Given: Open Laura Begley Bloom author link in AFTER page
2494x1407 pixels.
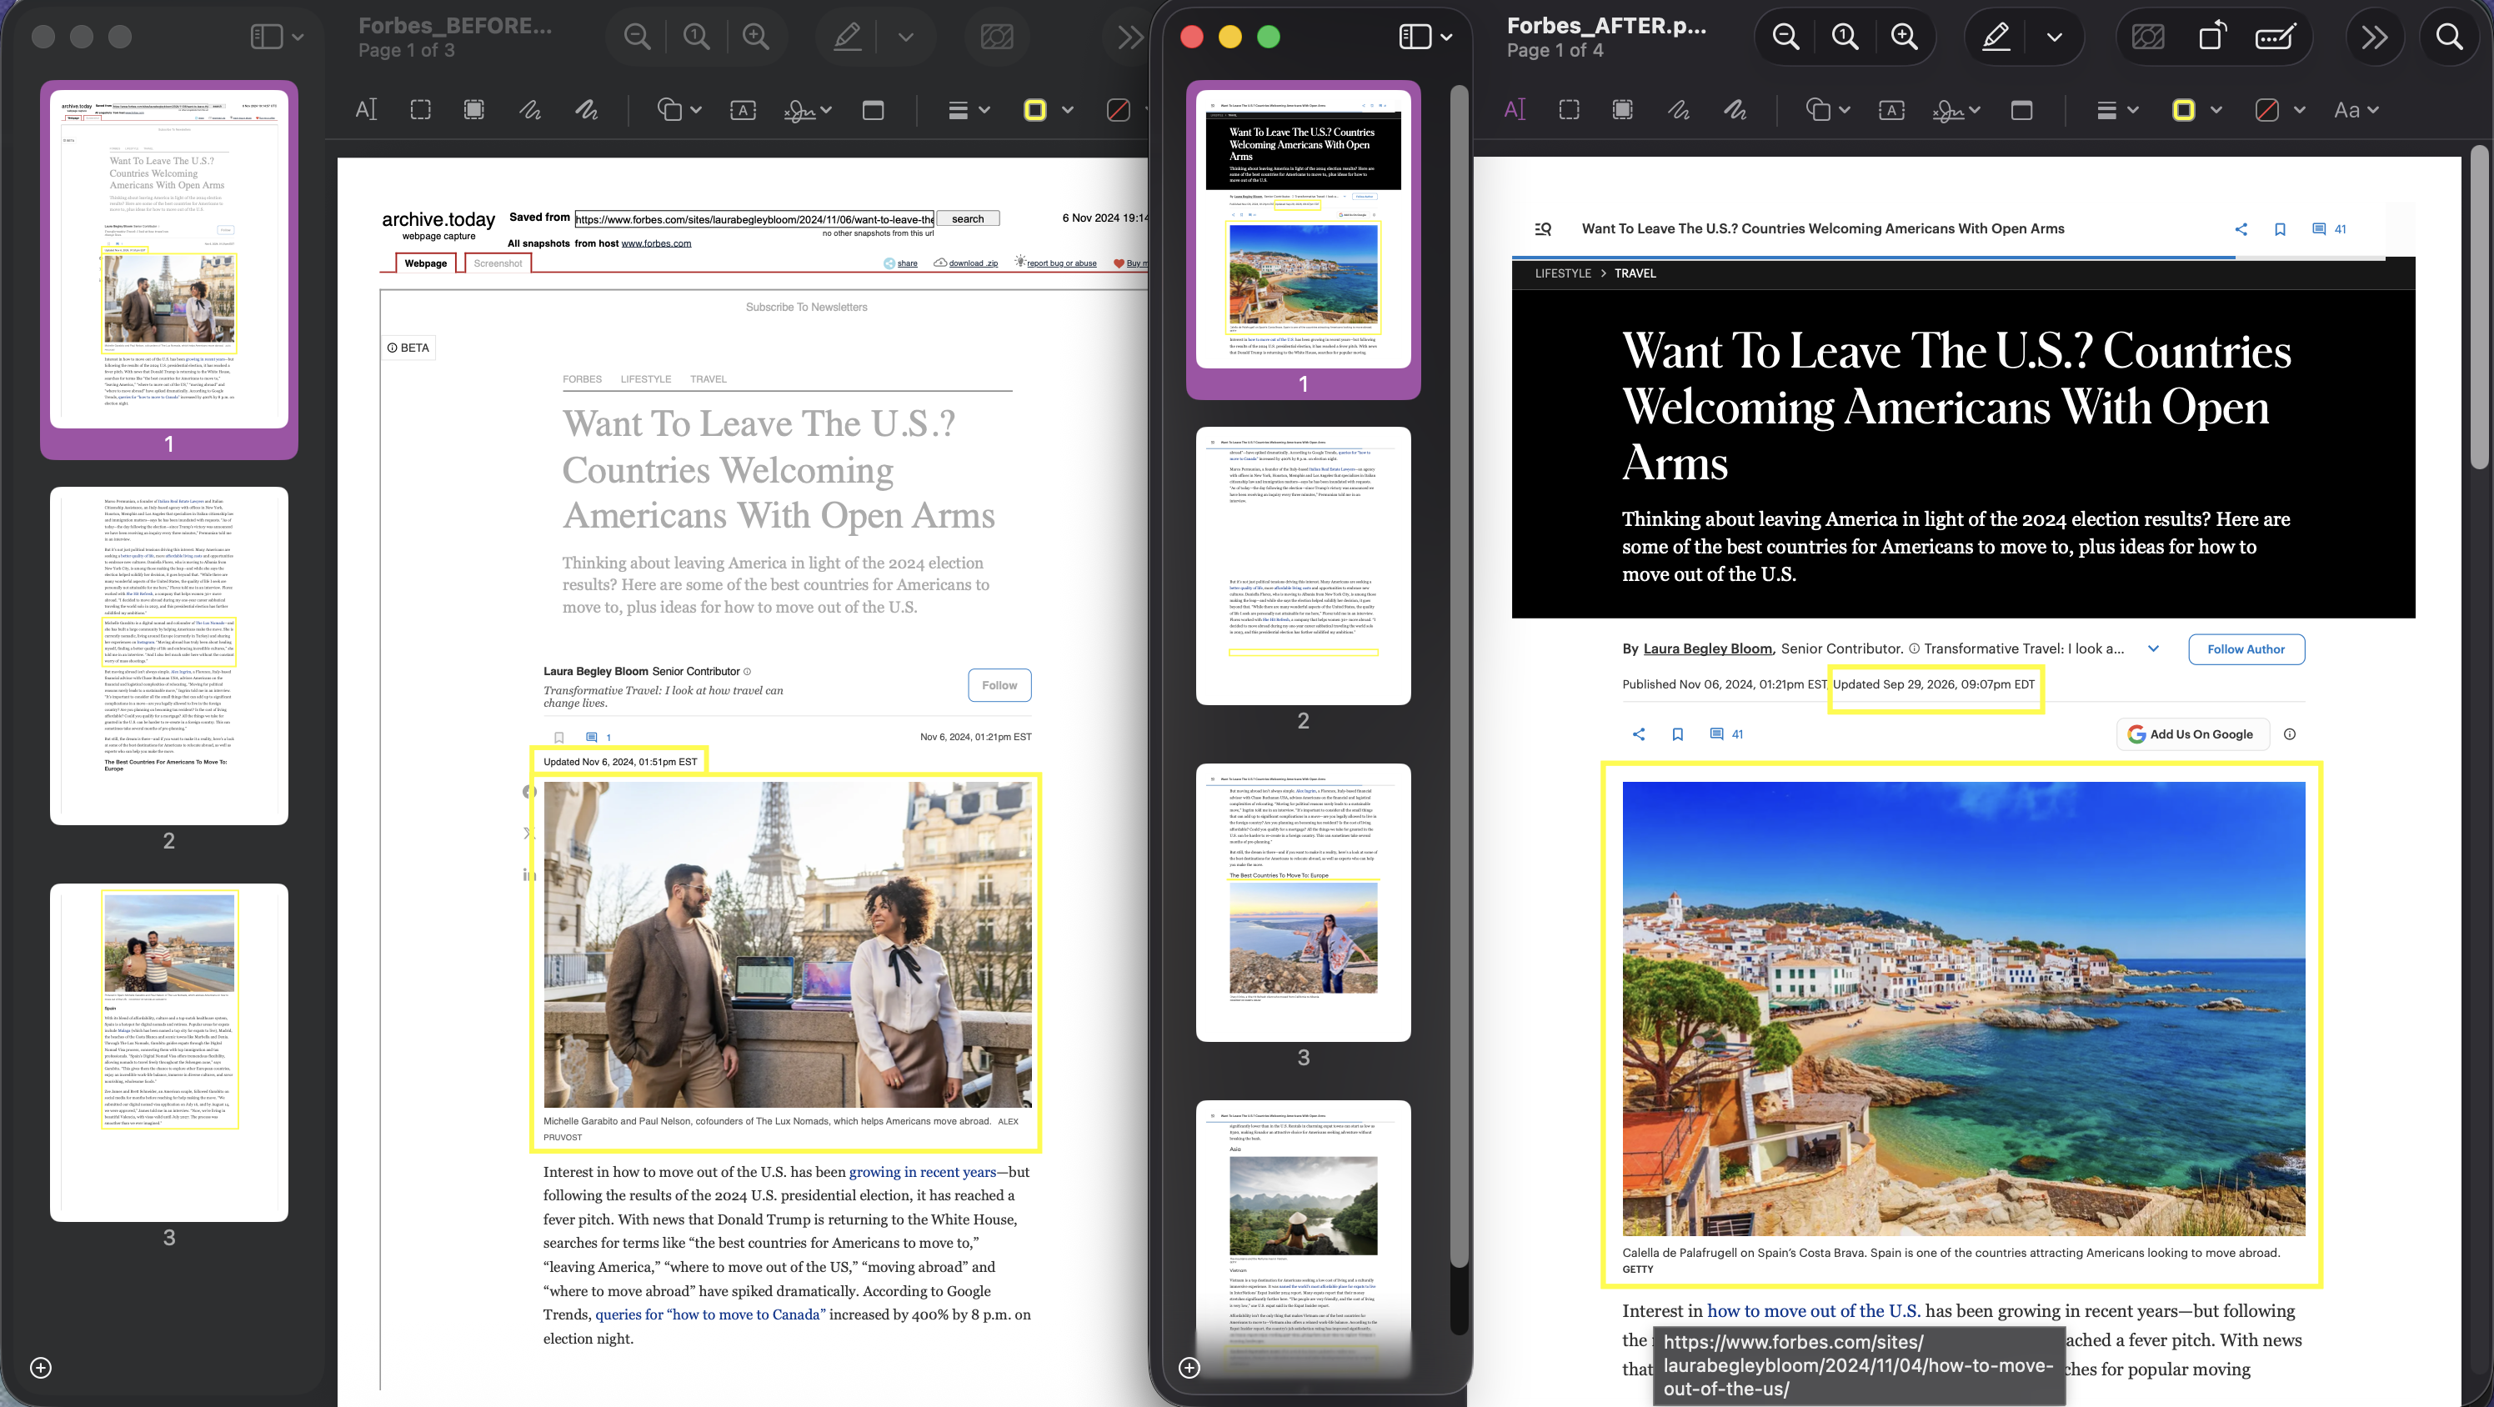Looking at the screenshot, I should (1708, 648).
